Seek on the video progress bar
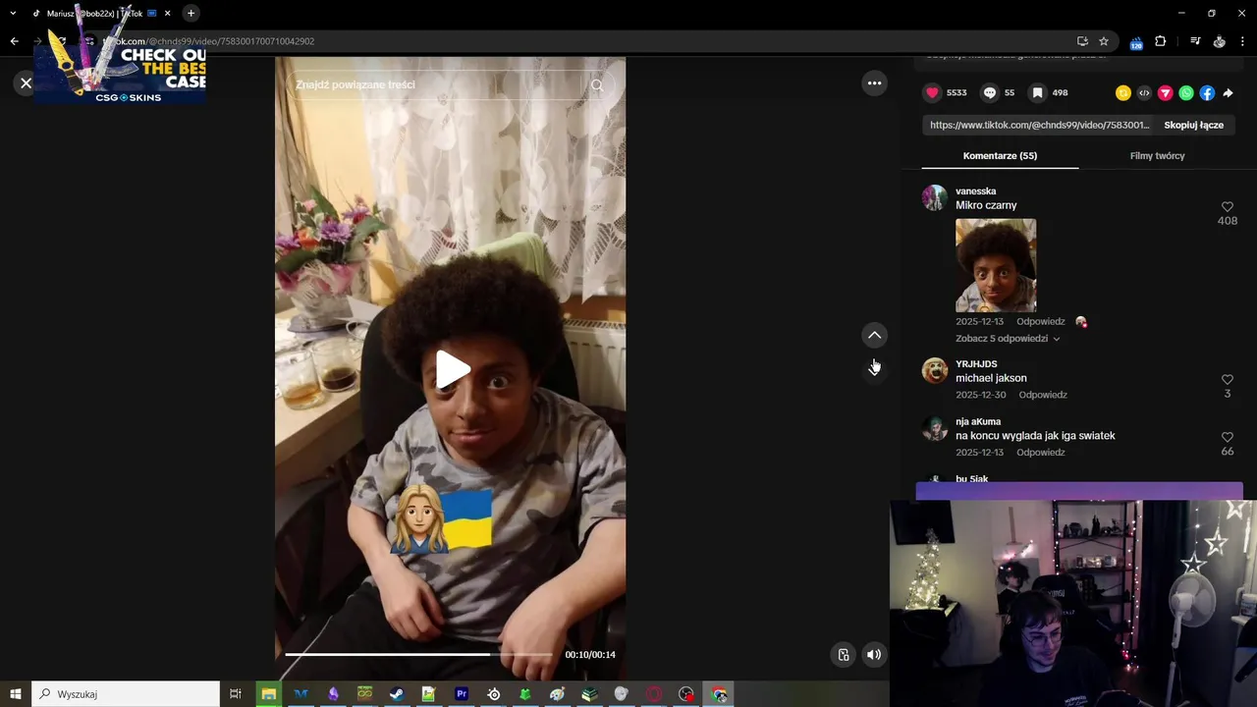This screenshot has width=1257, height=707. [418, 655]
